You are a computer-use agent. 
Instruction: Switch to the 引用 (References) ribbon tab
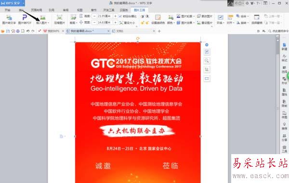tap(51, 10)
